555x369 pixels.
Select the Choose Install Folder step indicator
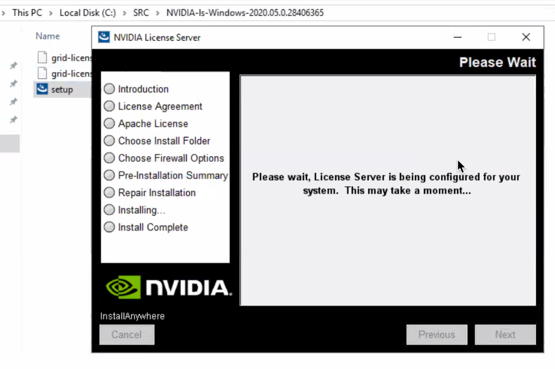(x=109, y=141)
